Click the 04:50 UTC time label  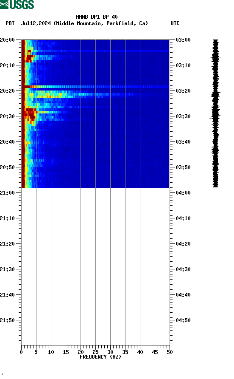coord(183,320)
